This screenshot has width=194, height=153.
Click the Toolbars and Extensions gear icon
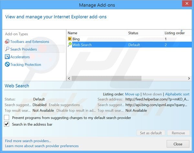[x=7, y=42]
